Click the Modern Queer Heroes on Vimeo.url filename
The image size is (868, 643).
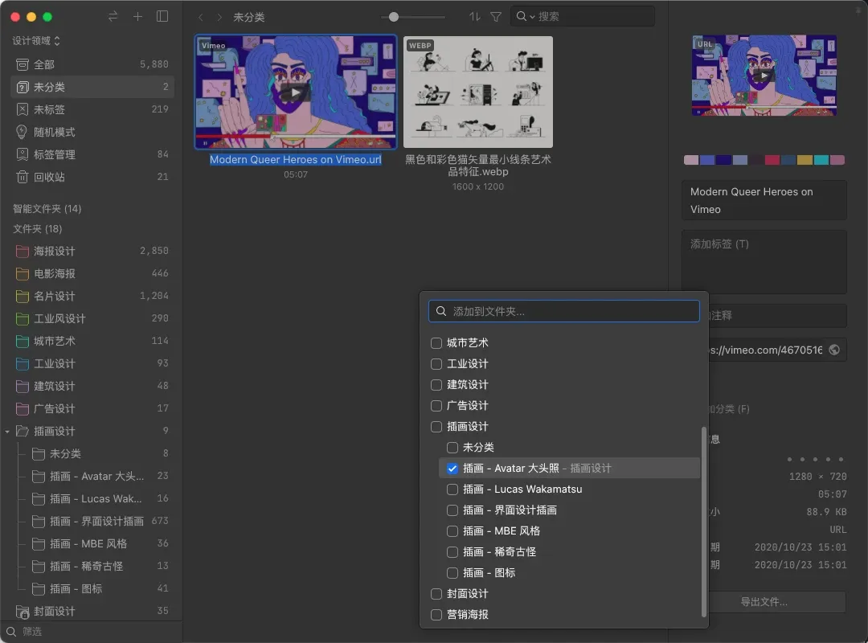(296, 159)
